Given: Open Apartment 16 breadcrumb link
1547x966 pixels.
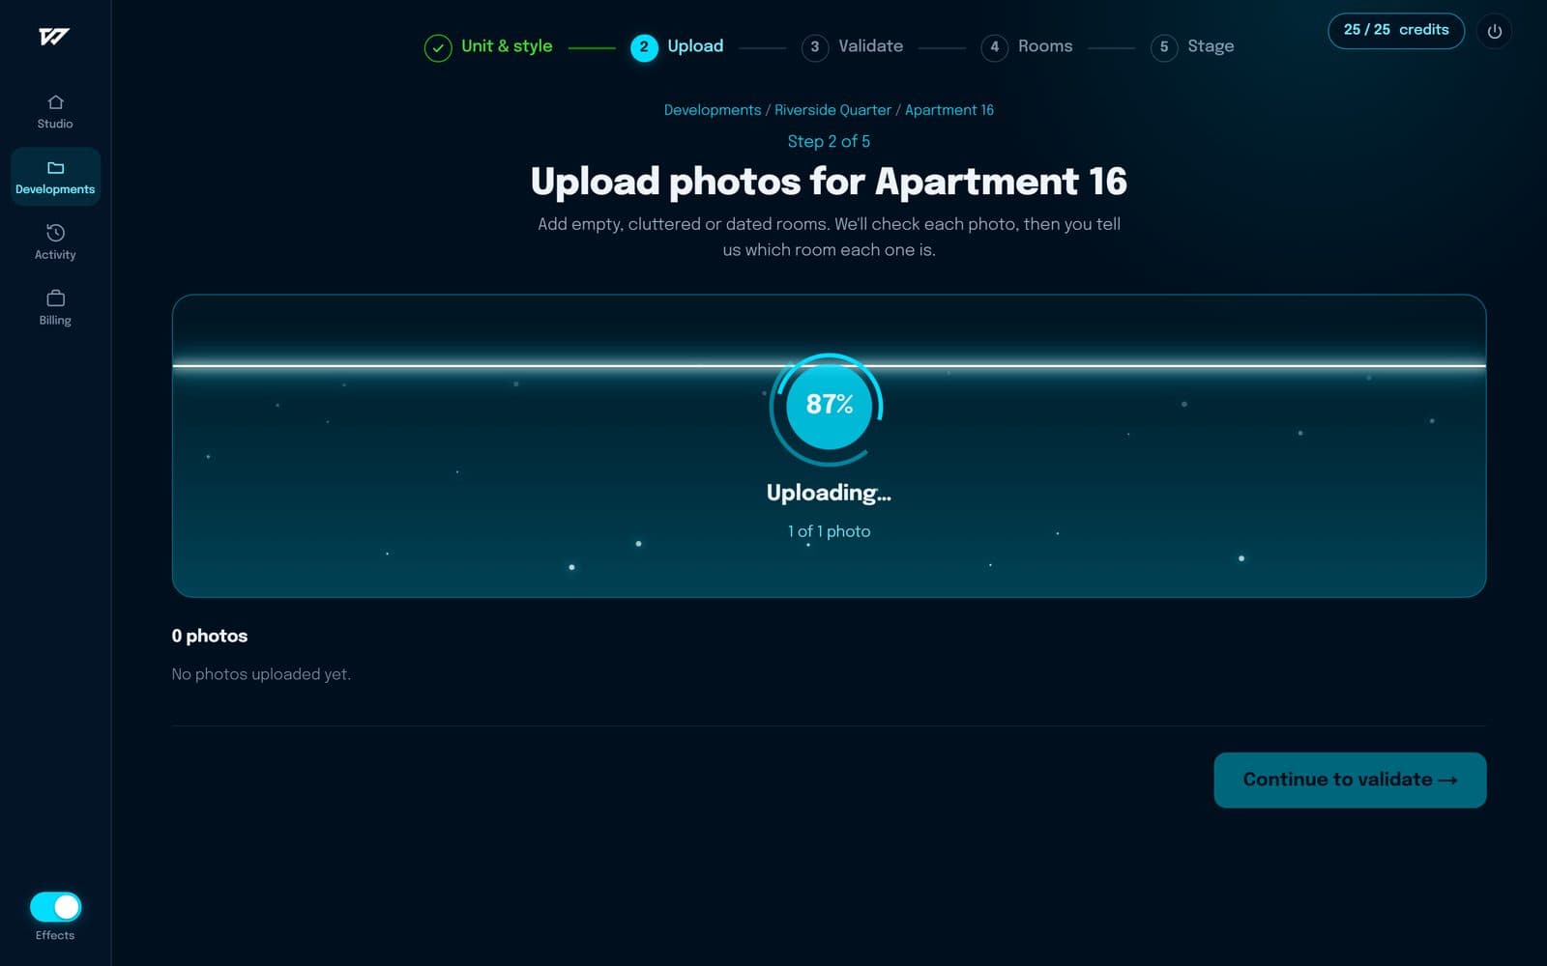Looking at the screenshot, I should [x=949, y=110].
